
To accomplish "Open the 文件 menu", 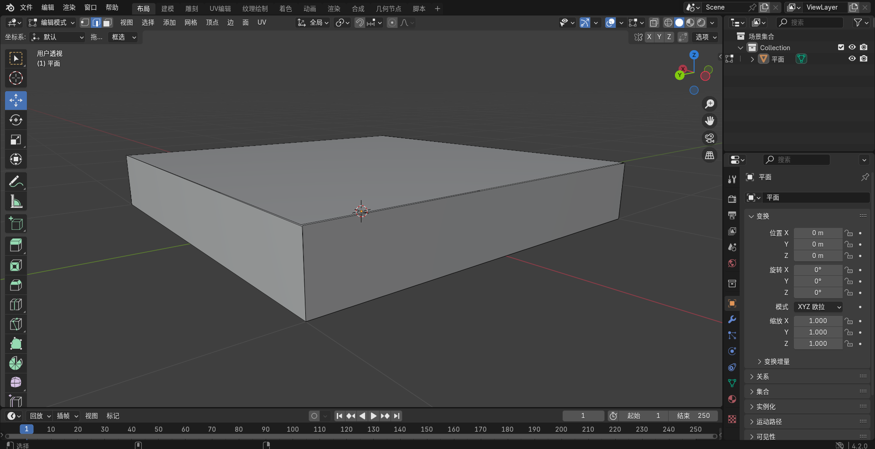I will click(x=26, y=7).
